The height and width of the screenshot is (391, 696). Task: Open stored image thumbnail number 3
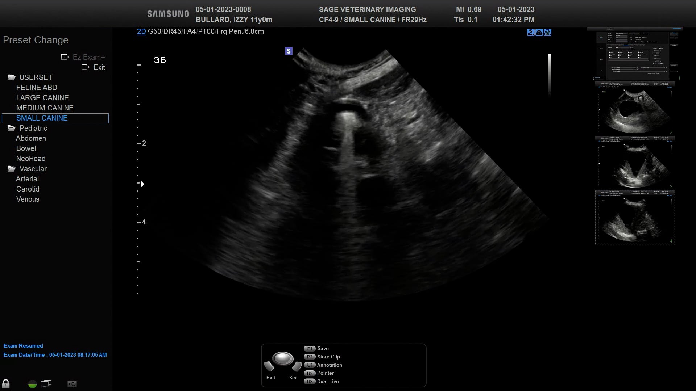tap(635, 162)
